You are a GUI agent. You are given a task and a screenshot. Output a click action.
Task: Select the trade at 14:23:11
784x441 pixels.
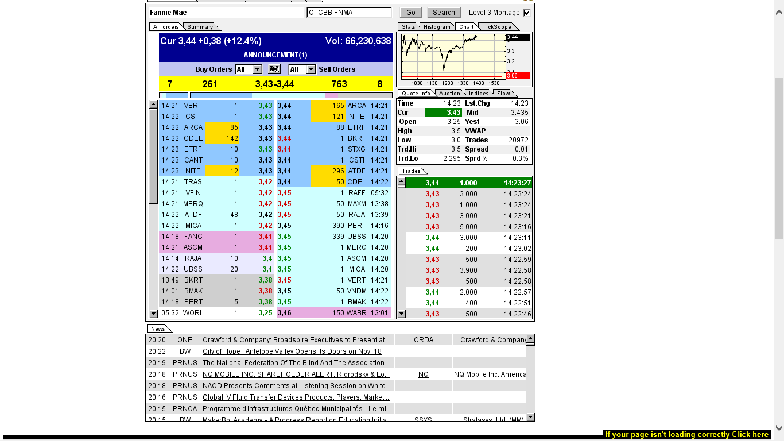(469, 238)
